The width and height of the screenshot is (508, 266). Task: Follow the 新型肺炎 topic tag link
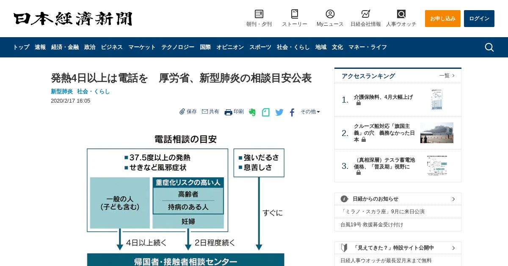tap(62, 91)
